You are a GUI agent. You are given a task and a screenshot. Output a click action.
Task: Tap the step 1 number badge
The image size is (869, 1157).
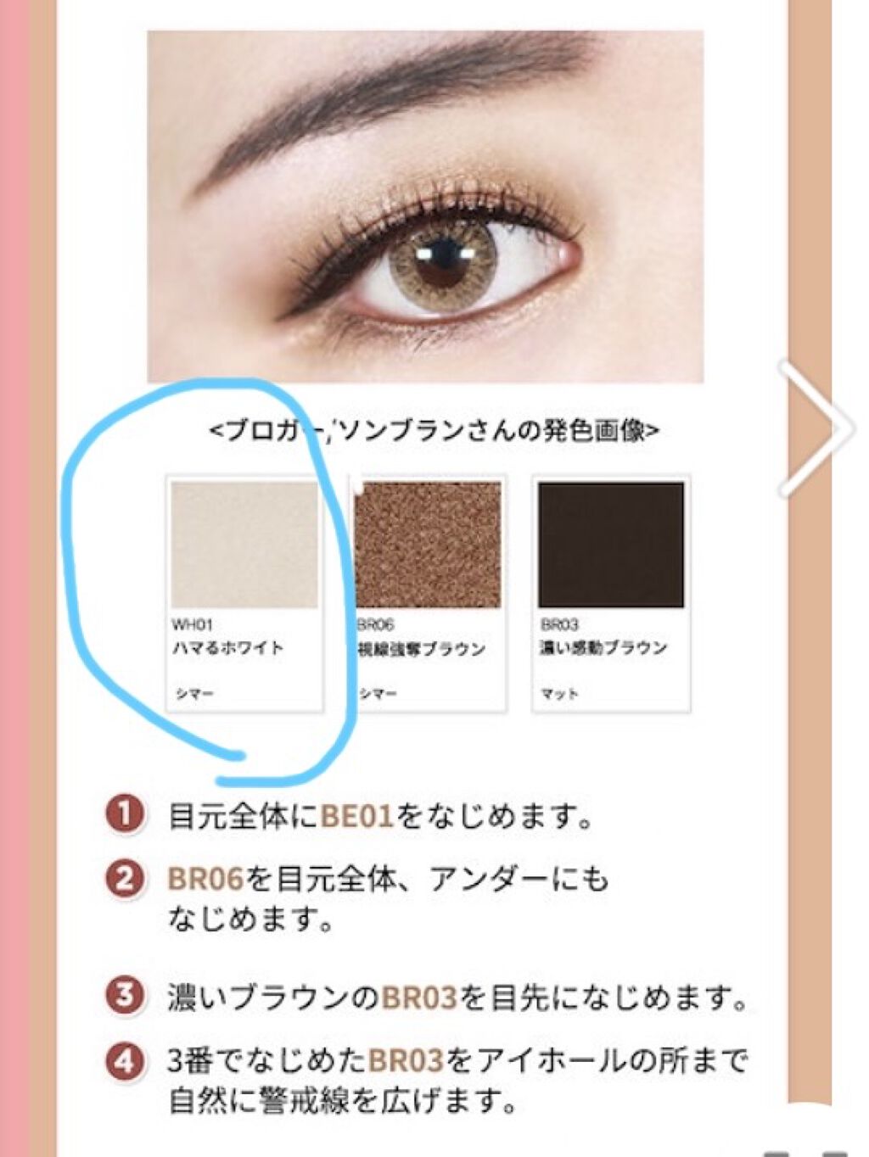click(125, 815)
